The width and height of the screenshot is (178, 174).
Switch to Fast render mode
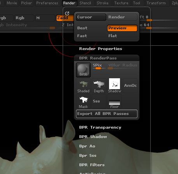click(91, 36)
